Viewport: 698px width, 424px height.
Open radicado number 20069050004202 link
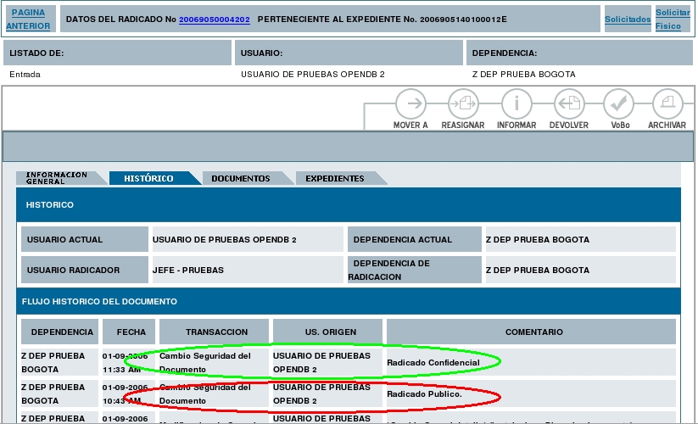tap(214, 20)
